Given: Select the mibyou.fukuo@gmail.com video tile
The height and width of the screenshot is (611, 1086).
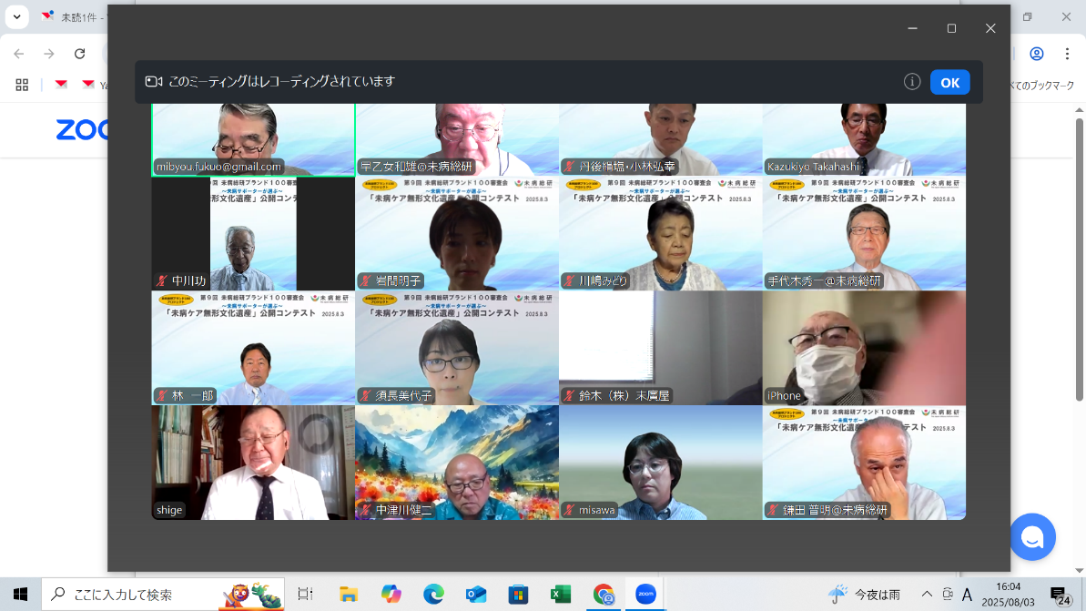Looking at the screenshot, I should [x=253, y=140].
